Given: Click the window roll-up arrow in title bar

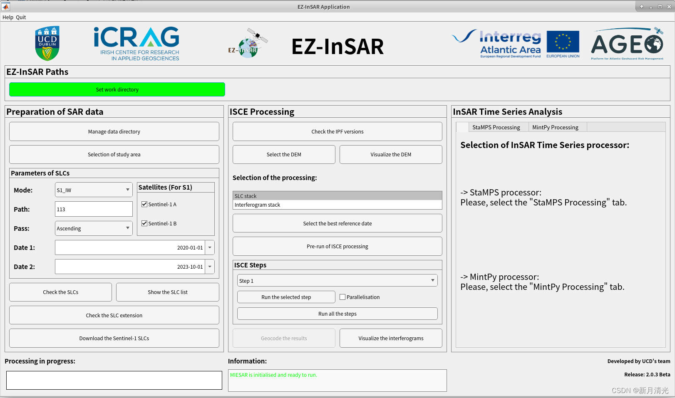Looking at the screenshot, I should pyautogui.click(x=641, y=7).
